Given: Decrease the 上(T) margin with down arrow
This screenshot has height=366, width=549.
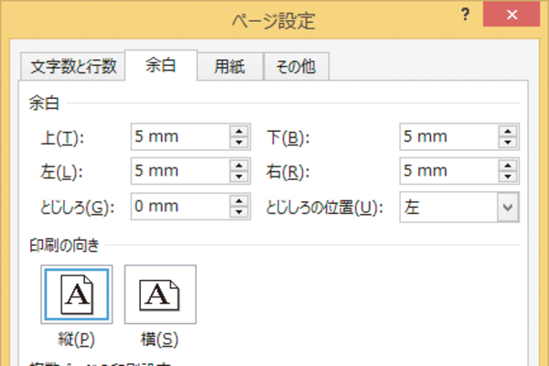Looking at the screenshot, I should point(239,142).
